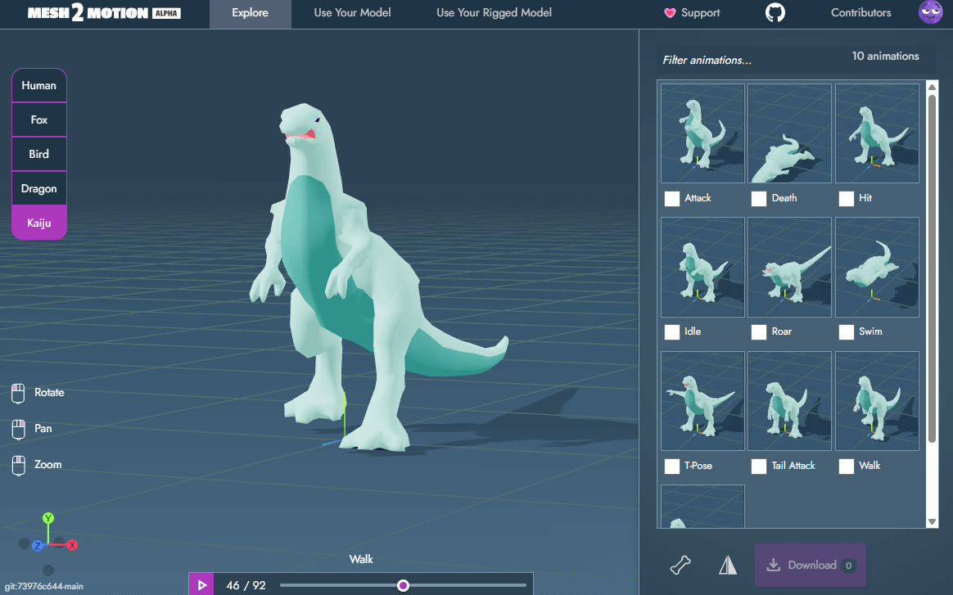Switch to the Explore tab
This screenshot has height=595, width=953.
click(250, 13)
